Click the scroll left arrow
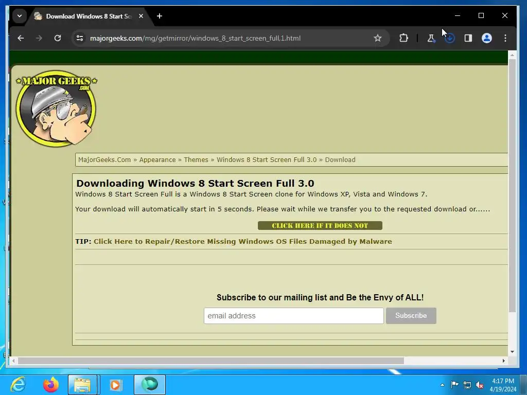Screen dimensions: 527x395 point(13,361)
